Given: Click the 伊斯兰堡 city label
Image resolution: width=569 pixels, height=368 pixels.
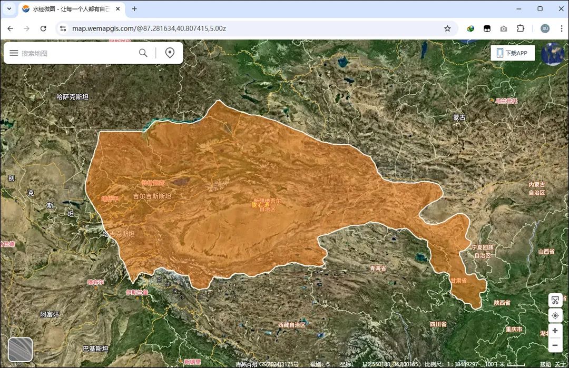Looking at the screenshot, I should [x=137, y=292].
